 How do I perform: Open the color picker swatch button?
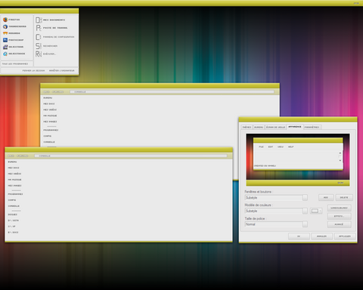point(316,211)
